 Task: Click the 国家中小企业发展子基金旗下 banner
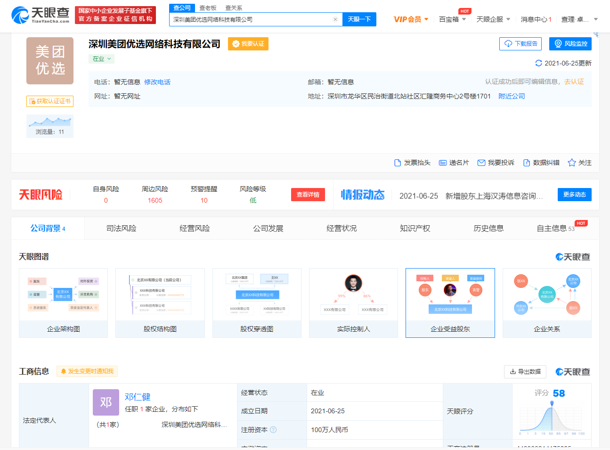[x=115, y=15]
